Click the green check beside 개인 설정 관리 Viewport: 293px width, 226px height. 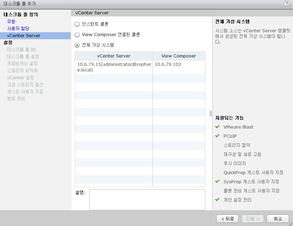point(217,200)
